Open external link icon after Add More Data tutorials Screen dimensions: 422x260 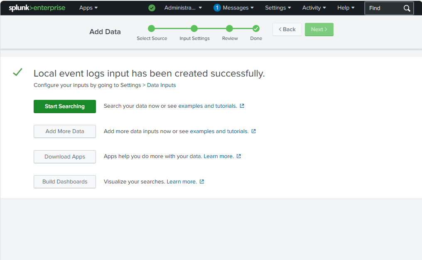pos(253,131)
